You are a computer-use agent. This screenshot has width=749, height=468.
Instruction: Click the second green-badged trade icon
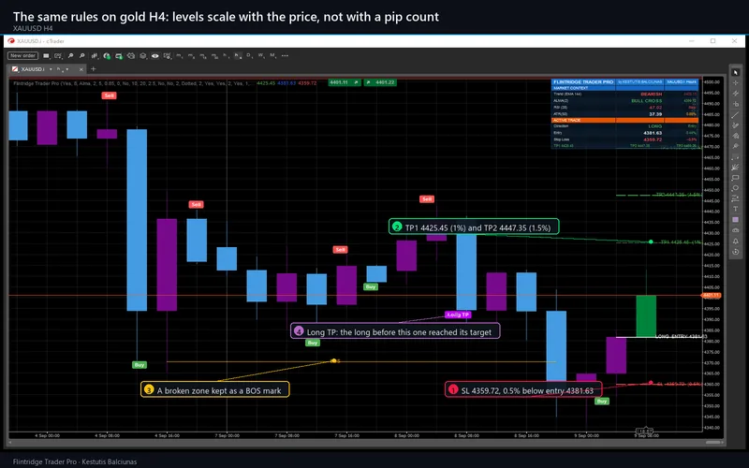tap(119, 56)
